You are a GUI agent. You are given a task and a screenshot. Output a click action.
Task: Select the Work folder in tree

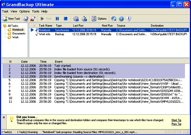coord(16,37)
